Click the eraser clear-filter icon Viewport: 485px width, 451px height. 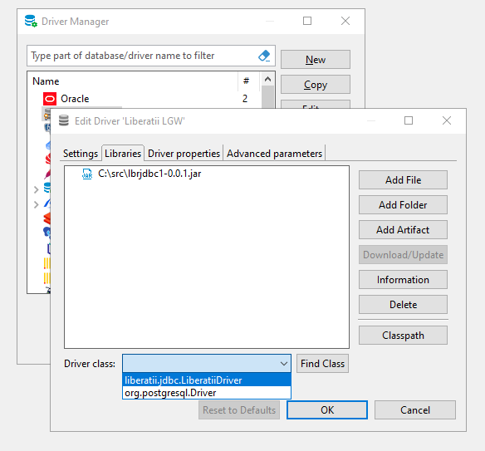264,56
